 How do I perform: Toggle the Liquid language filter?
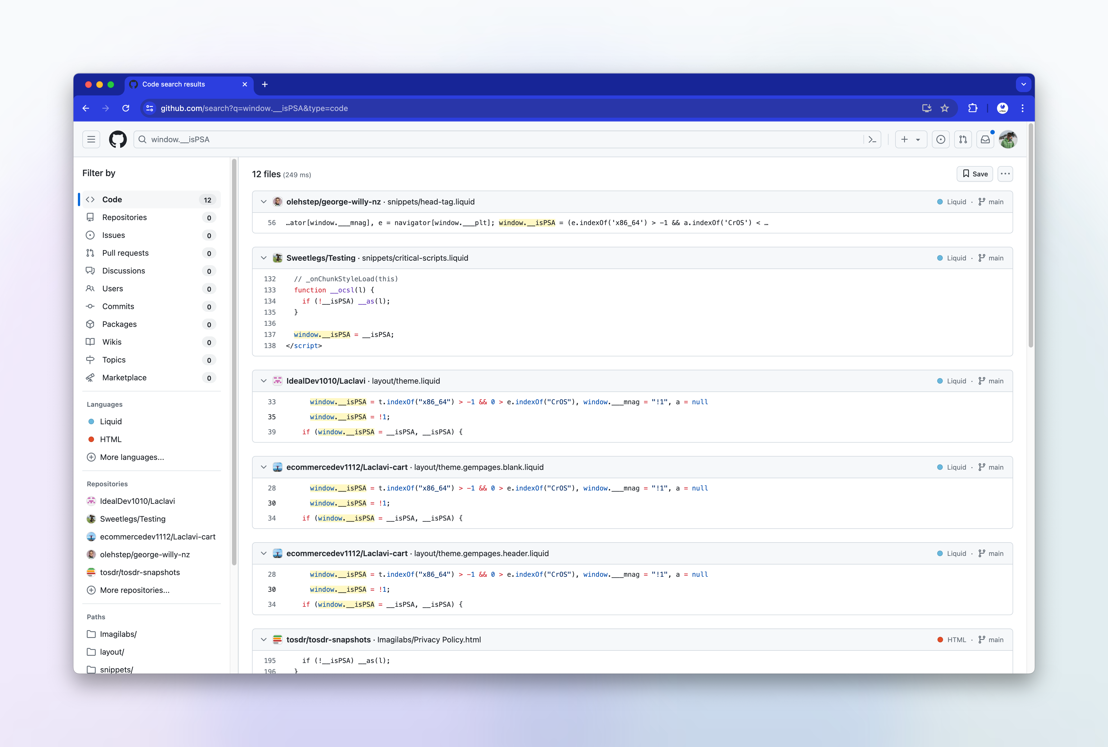point(110,421)
